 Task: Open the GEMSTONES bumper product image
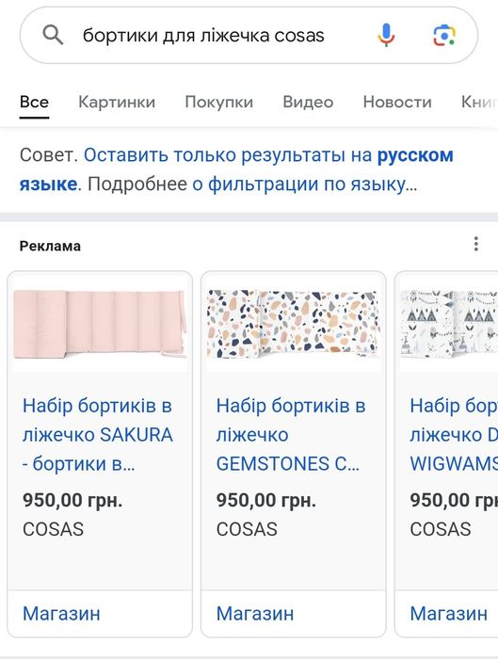294,325
